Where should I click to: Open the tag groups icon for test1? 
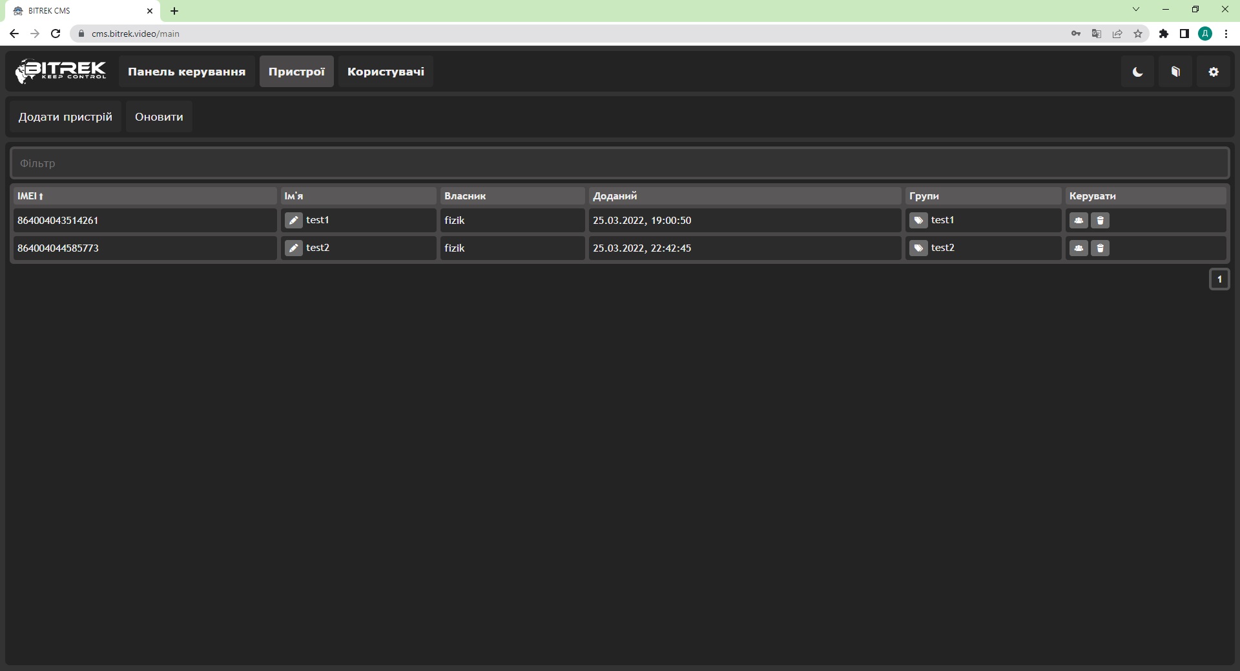918,221
